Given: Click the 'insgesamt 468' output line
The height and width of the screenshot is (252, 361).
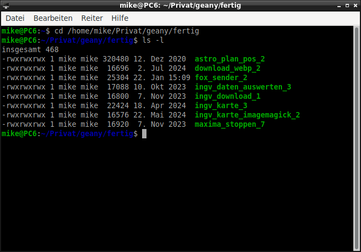Looking at the screenshot, I should point(30,49).
